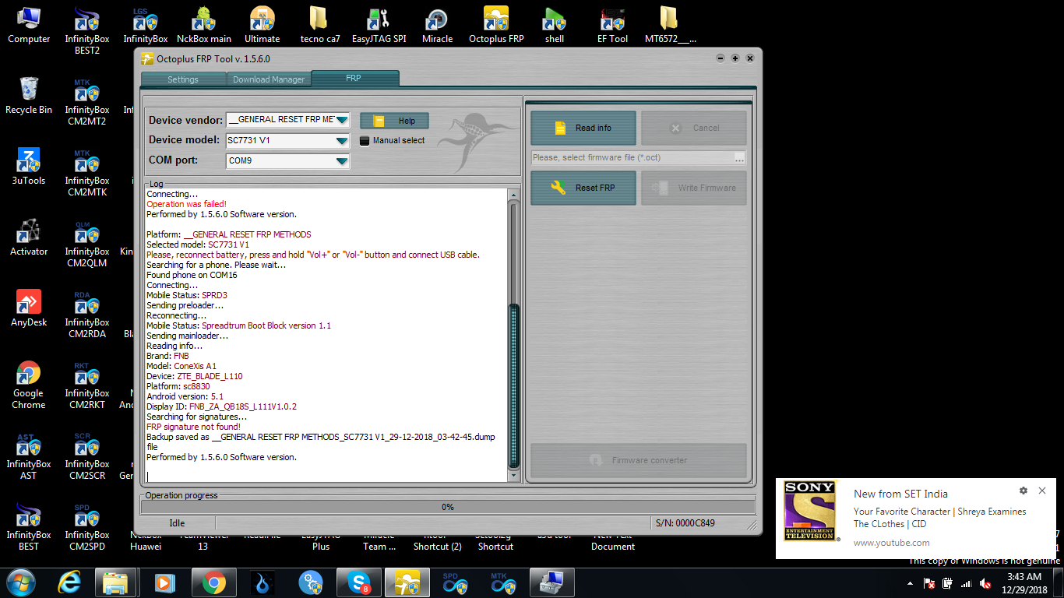The width and height of the screenshot is (1064, 598).
Task: Select the InfinityBox CM2MTK shortcut
Action: coord(87,172)
